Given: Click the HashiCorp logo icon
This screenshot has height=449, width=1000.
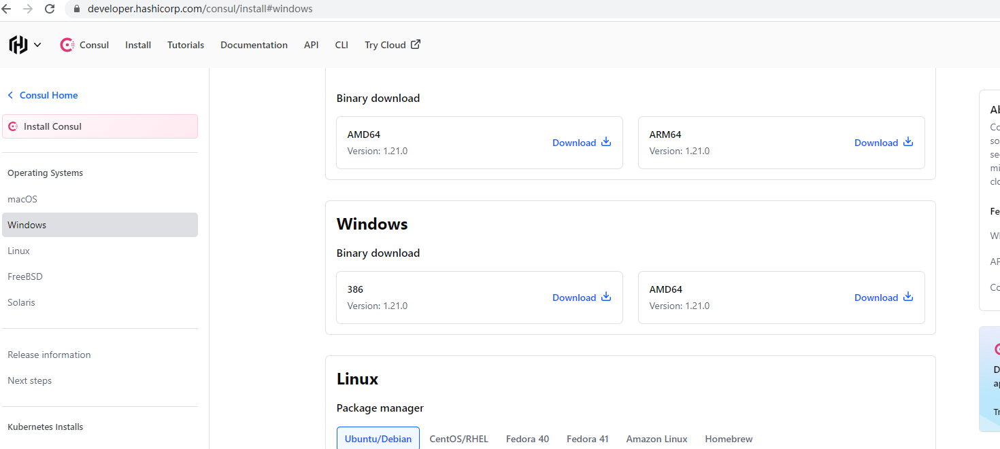Looking at the screenshot, I should point(18,45).
